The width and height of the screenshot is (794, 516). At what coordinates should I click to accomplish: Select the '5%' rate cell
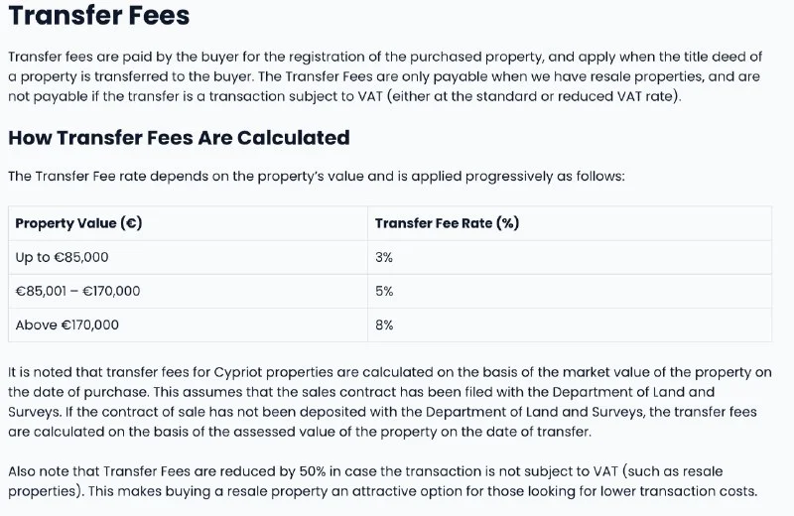click(x=384, y=291)
